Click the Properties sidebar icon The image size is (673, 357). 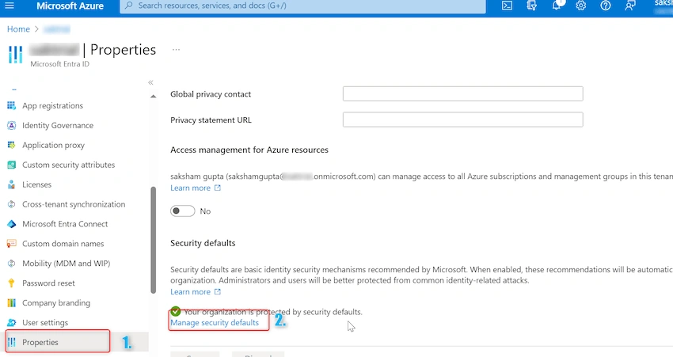12,343
